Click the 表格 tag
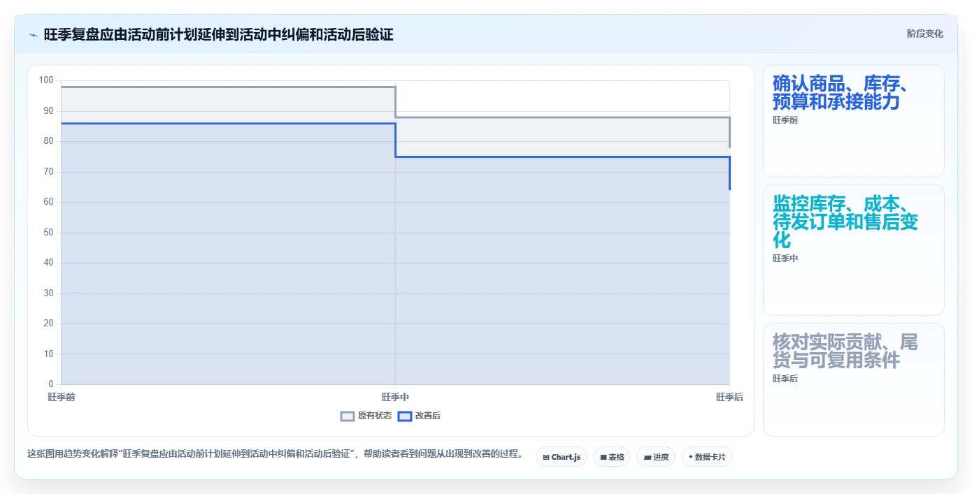 point(612,457)
